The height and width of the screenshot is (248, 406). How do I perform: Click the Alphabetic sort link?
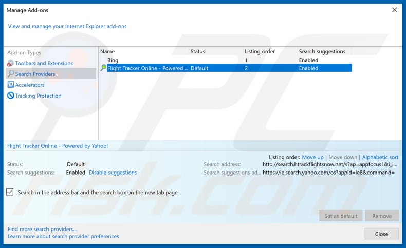point(380,157)
